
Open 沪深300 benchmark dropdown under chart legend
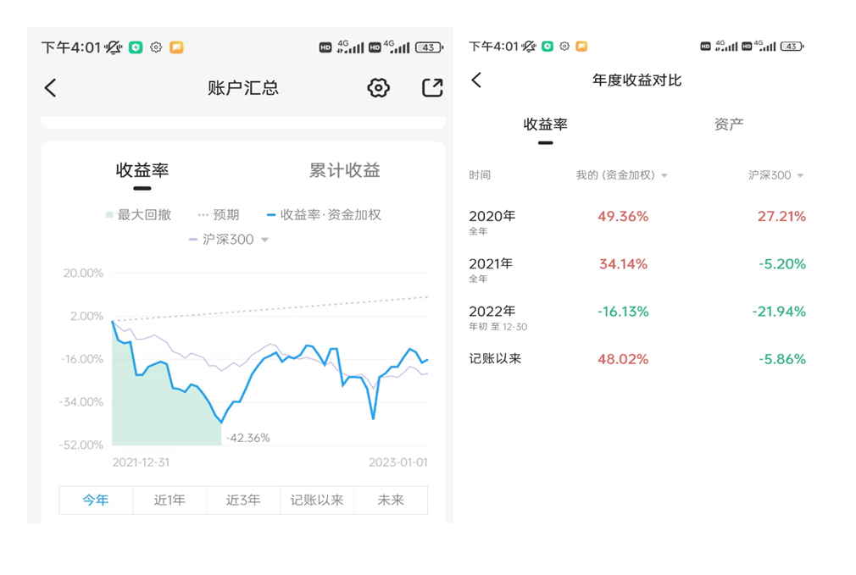pyautogui.click(x=229, y=240)
